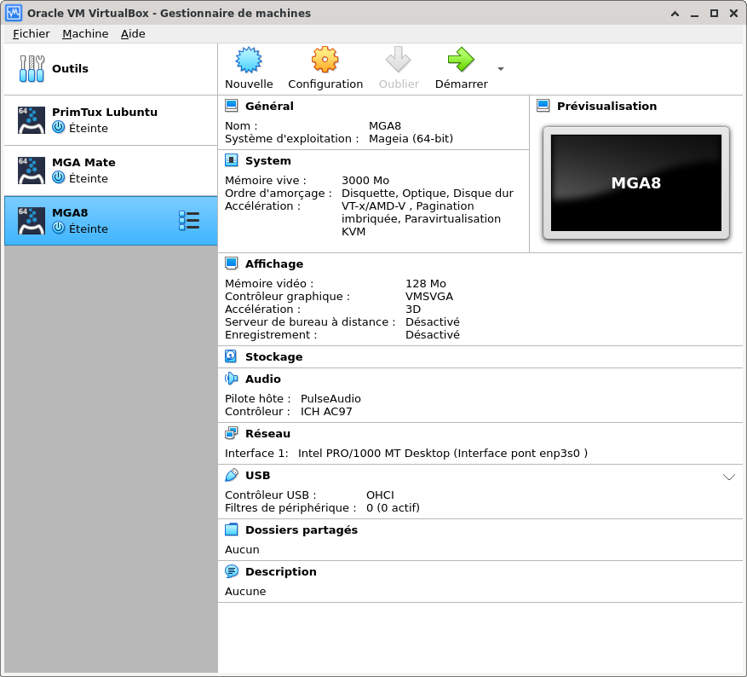Open the Stockage settings heading link

pyautogui.click(x=274, y=356)
